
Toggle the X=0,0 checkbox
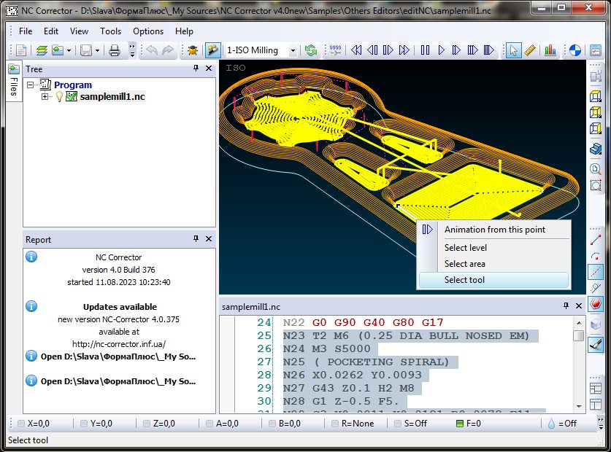(x=21, y=424)
